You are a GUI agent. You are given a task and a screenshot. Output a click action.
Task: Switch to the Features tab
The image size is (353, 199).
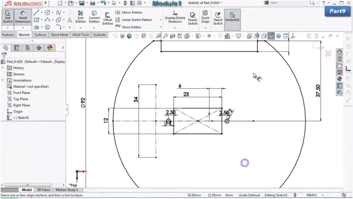[x=8, y=35]
